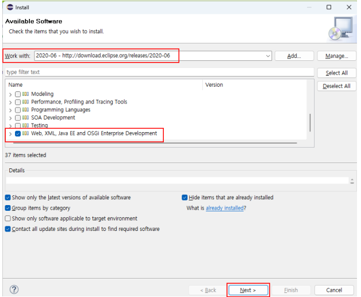Click the Next > button
This screenshot has width=361, height=297.
[x=248, y=290]
